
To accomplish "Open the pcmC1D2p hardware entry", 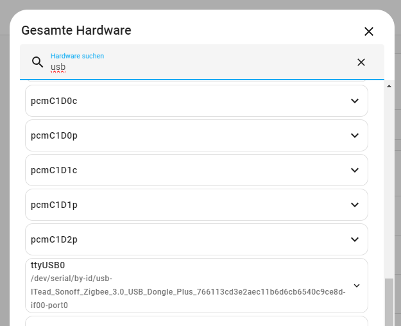I will pyautogui.click(x=196, y=239).
